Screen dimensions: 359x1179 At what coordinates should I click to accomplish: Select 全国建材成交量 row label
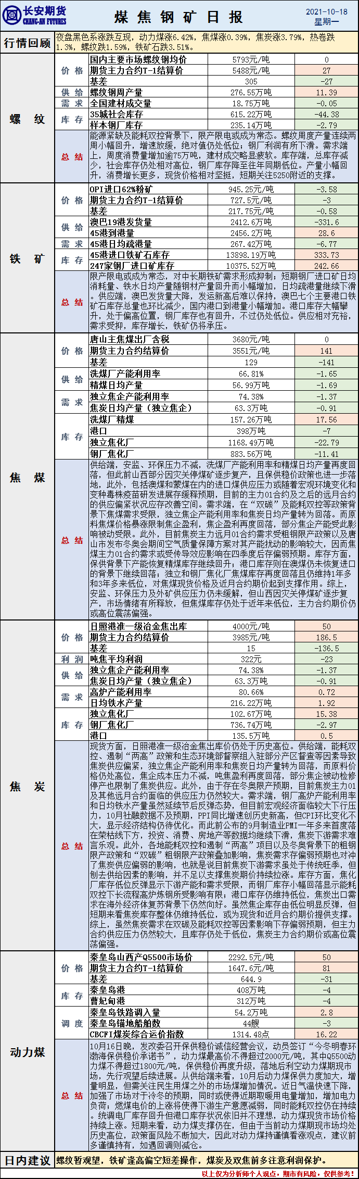click(x=120, y=103)
